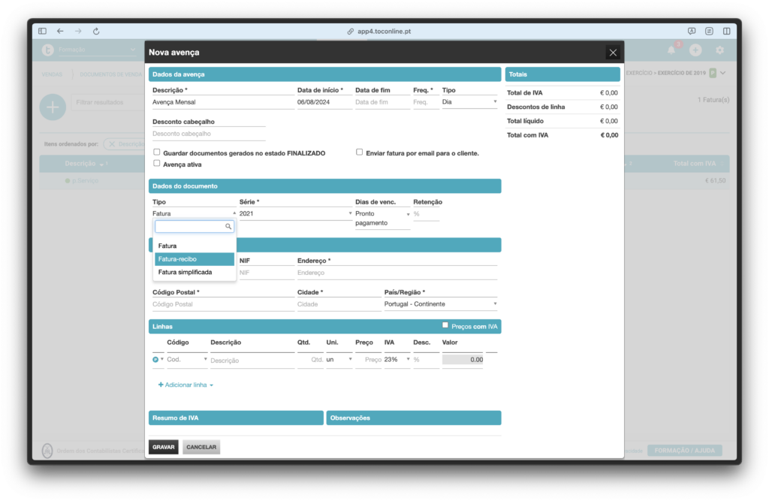Click the browser address bar app4.toconline.pt
This screenshot has width=769, height=501.
[x=379, y=31]
